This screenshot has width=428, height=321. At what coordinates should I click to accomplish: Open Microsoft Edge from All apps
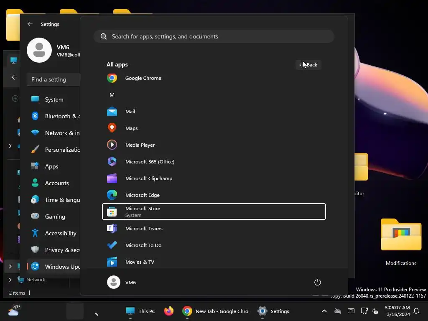tap(214, 195)
